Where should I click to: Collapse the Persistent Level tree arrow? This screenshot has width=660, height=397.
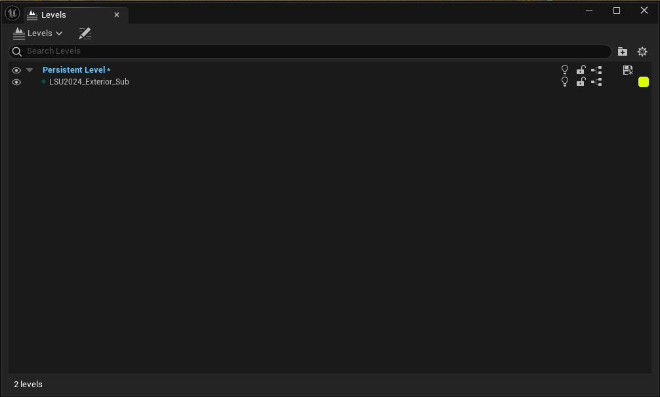pos(30,70)
